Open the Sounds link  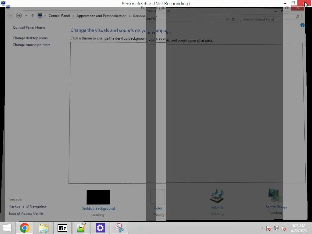(x=217, y=207)
